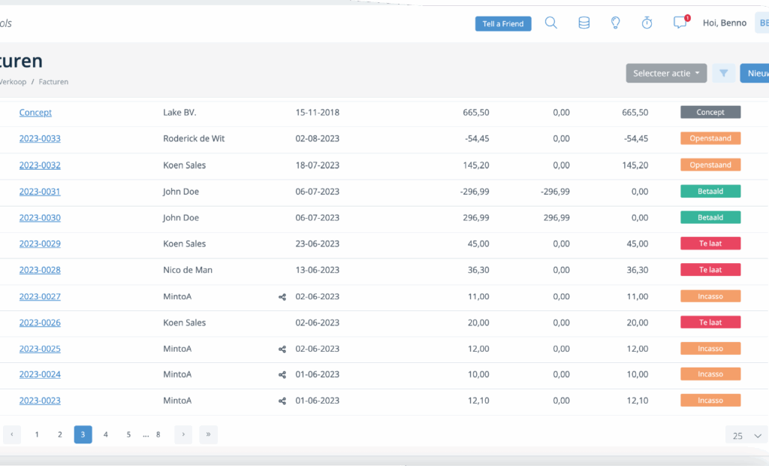Open invoice 2023-0023
Image resolution: width=769 pixels, height=466 pixels.
[40, 401]
